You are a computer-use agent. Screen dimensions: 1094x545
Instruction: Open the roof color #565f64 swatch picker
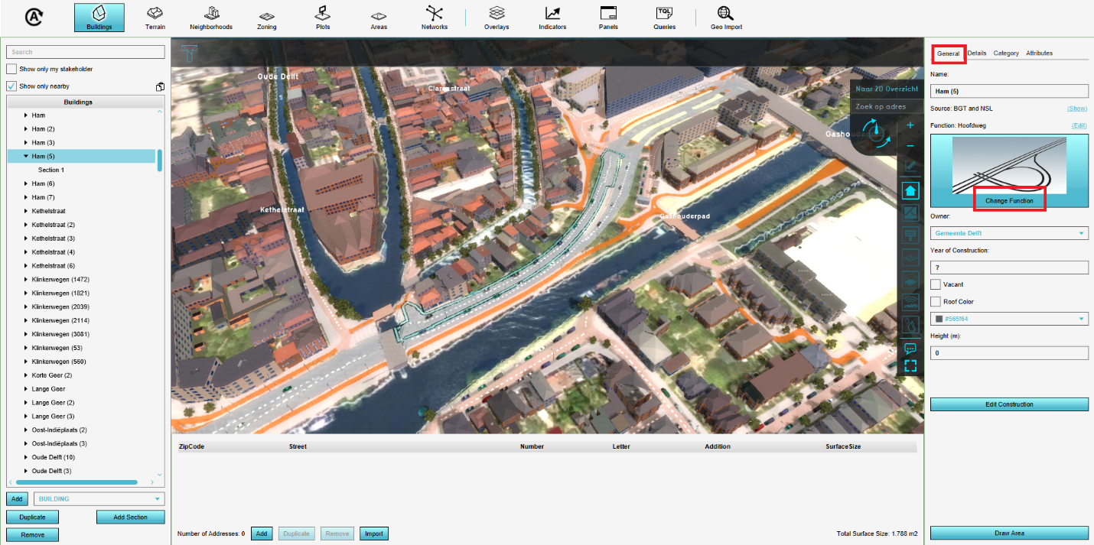(x=1009, y=319)
